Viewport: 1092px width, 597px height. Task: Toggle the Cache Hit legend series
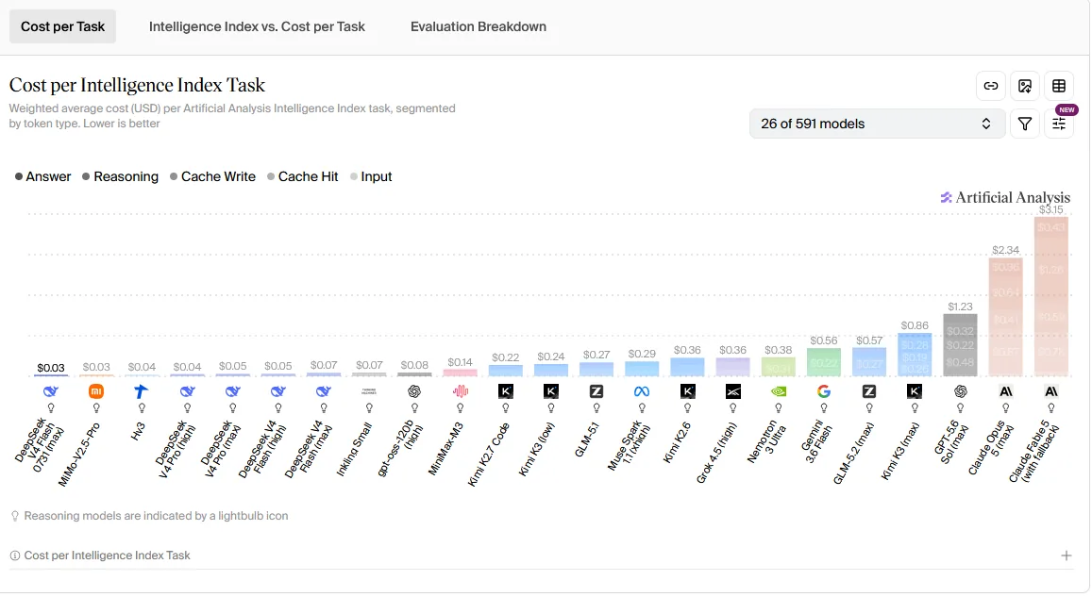pyautogui.click(x=302, y=176)
